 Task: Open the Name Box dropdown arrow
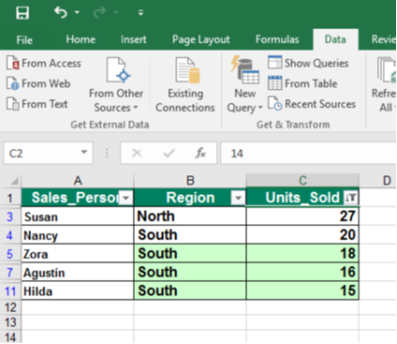(x=84, y=153)
